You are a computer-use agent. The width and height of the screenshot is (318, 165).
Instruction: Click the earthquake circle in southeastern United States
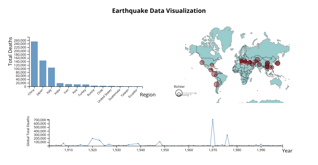point(212,65)
